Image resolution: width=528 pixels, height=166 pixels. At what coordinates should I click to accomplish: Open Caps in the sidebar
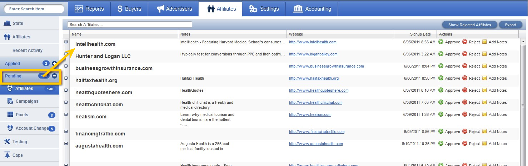[18, 155]
